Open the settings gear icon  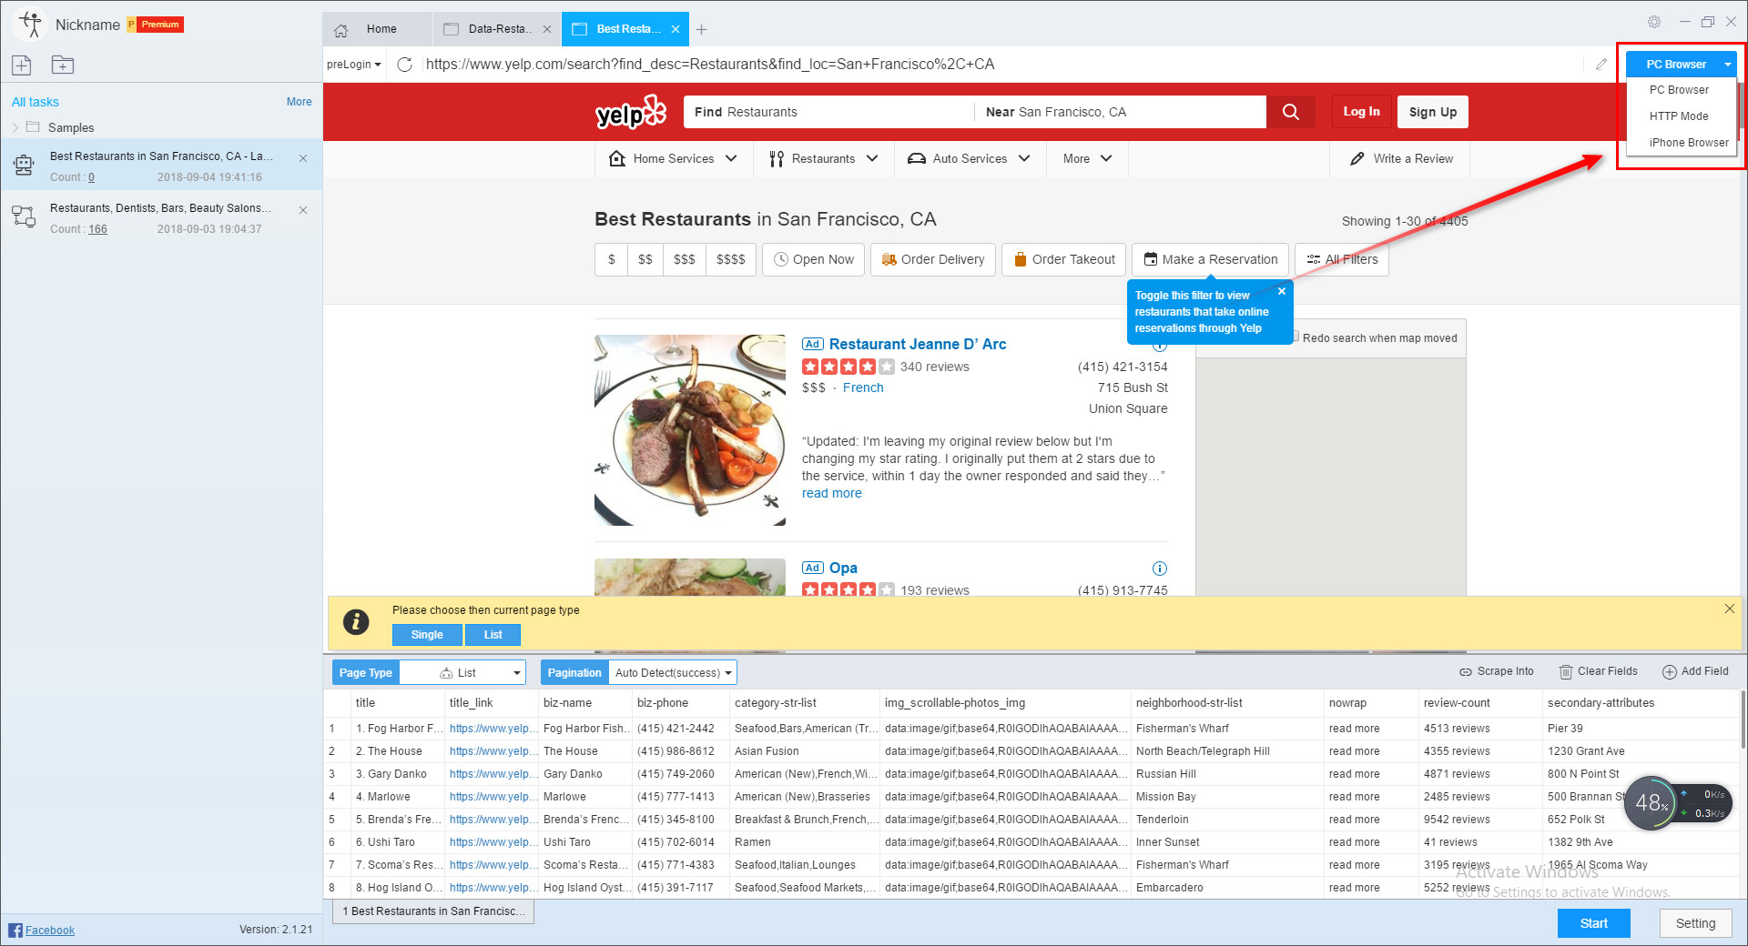point(1653,22)
